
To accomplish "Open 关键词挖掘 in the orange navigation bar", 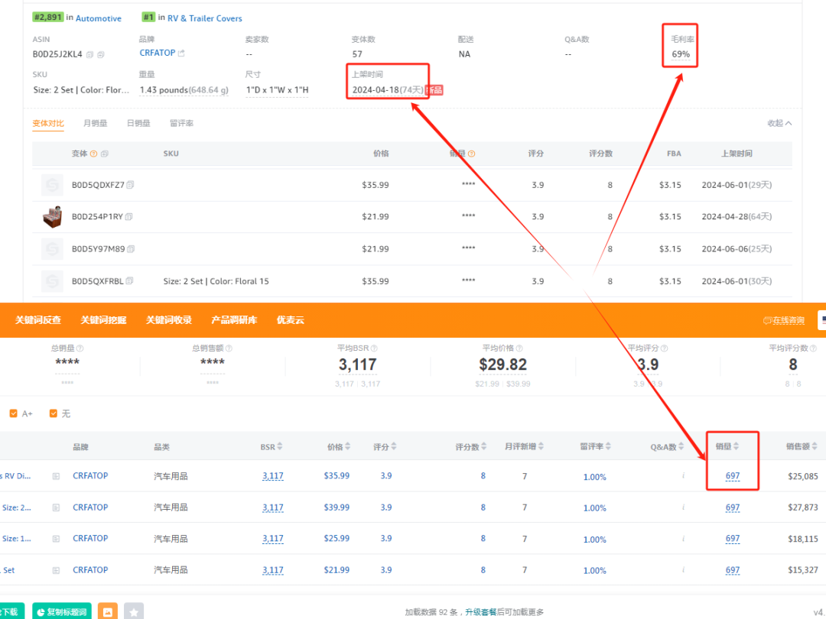I will tap(103, 320).
